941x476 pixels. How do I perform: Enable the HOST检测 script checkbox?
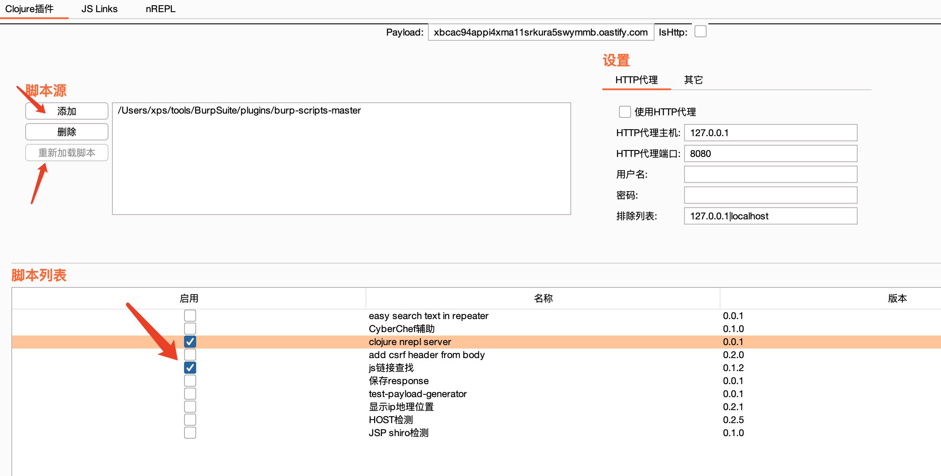click(x=190, y=420)
